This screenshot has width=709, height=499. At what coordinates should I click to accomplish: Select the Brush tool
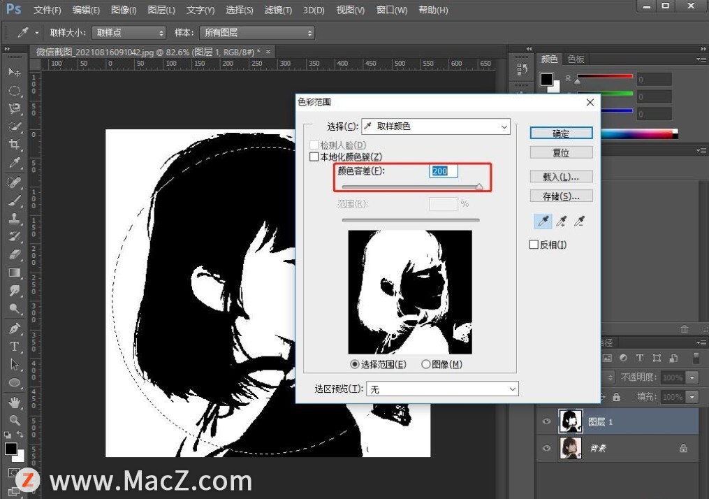point(15,200)
